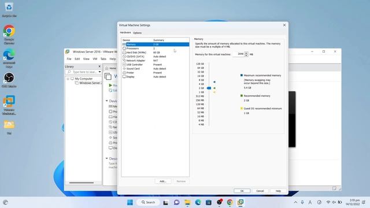The width and height of the screenshot is (370, 208).
Task: Click the Home tab house icon in VMware window
Action: (x=106, y=68)
